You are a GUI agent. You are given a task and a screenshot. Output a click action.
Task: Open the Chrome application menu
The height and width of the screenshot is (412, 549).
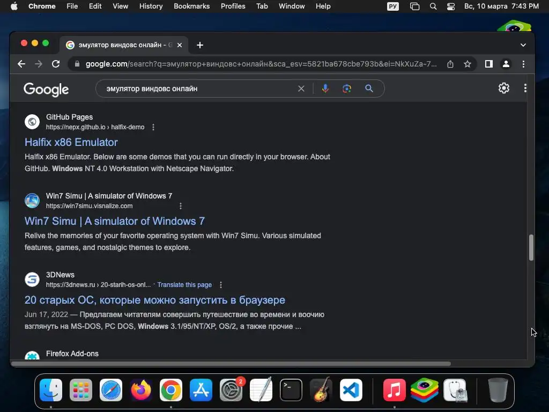click(42, 6)
